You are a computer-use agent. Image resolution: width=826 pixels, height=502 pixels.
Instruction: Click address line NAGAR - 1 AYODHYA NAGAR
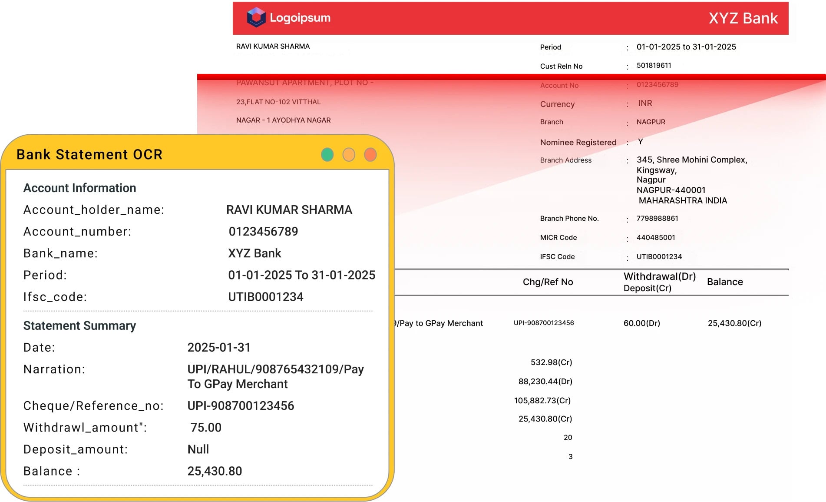283,120
